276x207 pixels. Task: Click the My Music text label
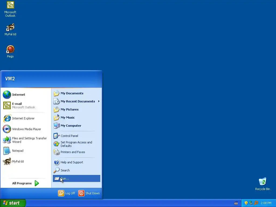tap(68, 118)
